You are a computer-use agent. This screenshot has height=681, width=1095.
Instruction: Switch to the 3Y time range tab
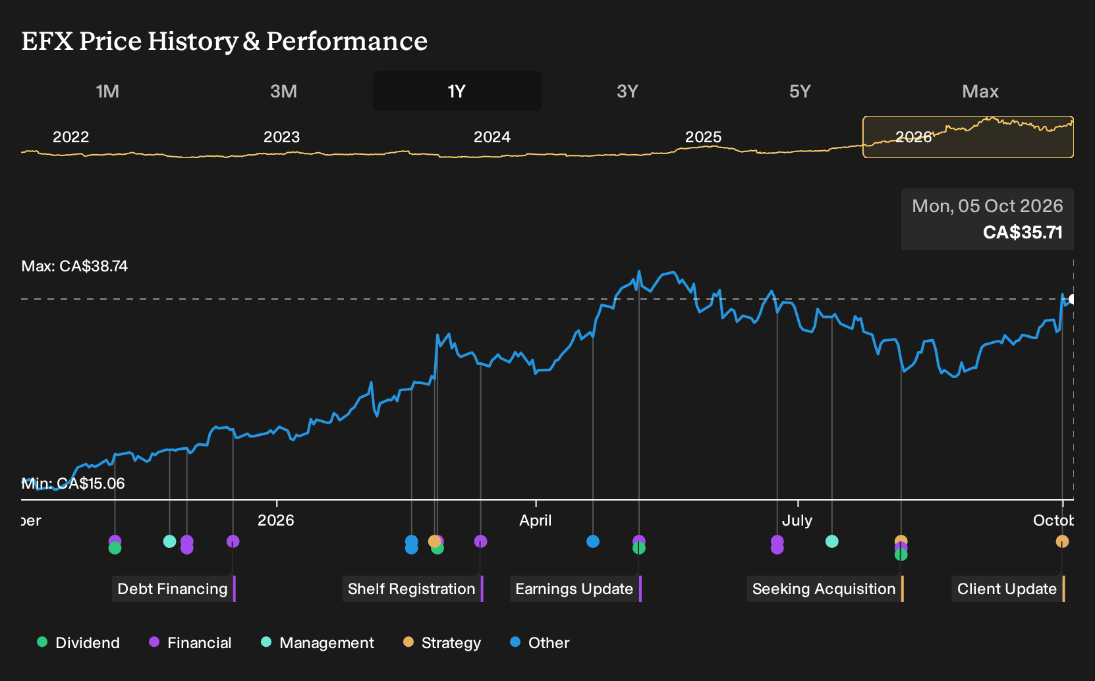click(x=627, y=91)
